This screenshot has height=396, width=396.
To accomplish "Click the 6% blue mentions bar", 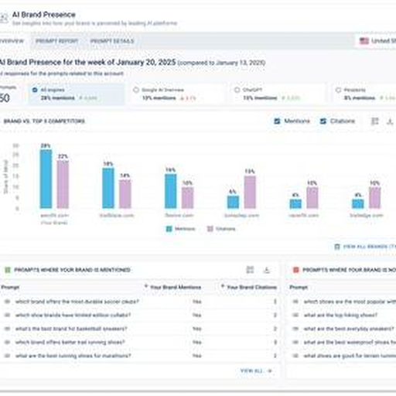I will [233, 202].
